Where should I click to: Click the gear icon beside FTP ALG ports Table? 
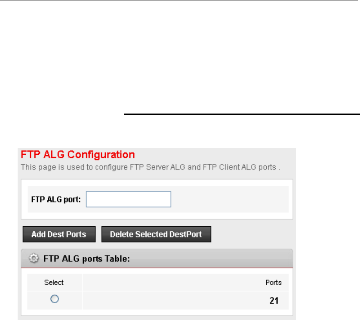[33, 259]
